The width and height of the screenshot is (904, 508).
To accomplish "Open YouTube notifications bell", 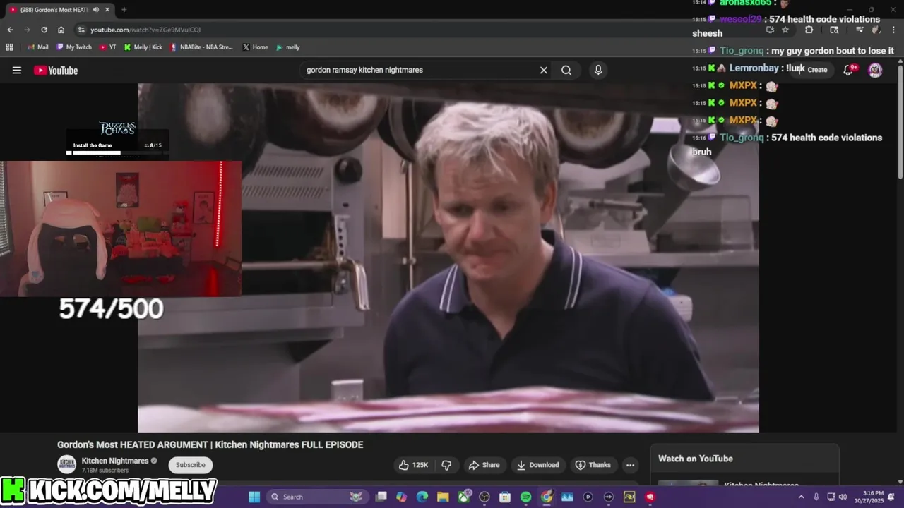I will coord(850,70).
